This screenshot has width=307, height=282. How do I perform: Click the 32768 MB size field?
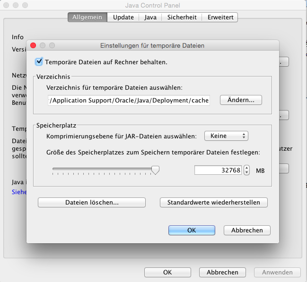pos(218,170)
